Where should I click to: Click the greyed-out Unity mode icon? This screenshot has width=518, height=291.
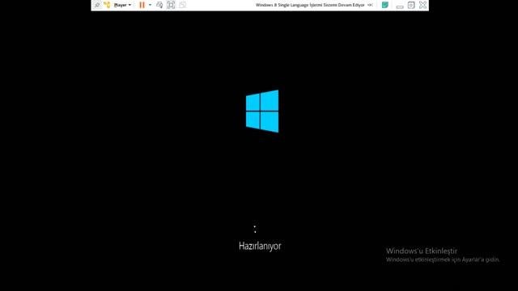[182, 5]
